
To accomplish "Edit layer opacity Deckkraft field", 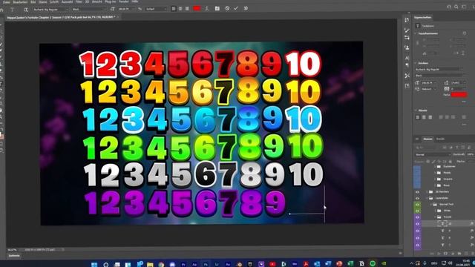I will [x=471, y=155].
